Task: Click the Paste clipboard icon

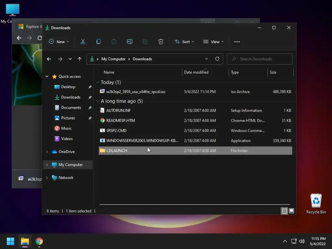Action: pos(114,42)
